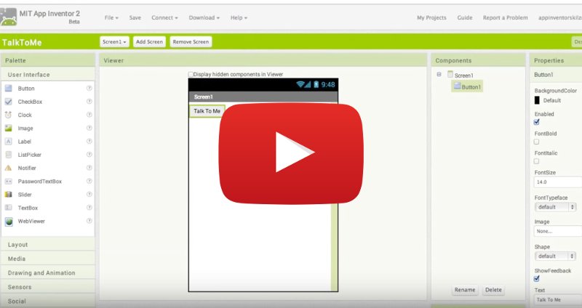582x308 pixels.
Task: Collapse the User Interface palette section
Action: 48,75
